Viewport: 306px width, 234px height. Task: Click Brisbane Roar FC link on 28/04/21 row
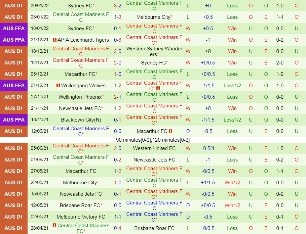[154, 228]
